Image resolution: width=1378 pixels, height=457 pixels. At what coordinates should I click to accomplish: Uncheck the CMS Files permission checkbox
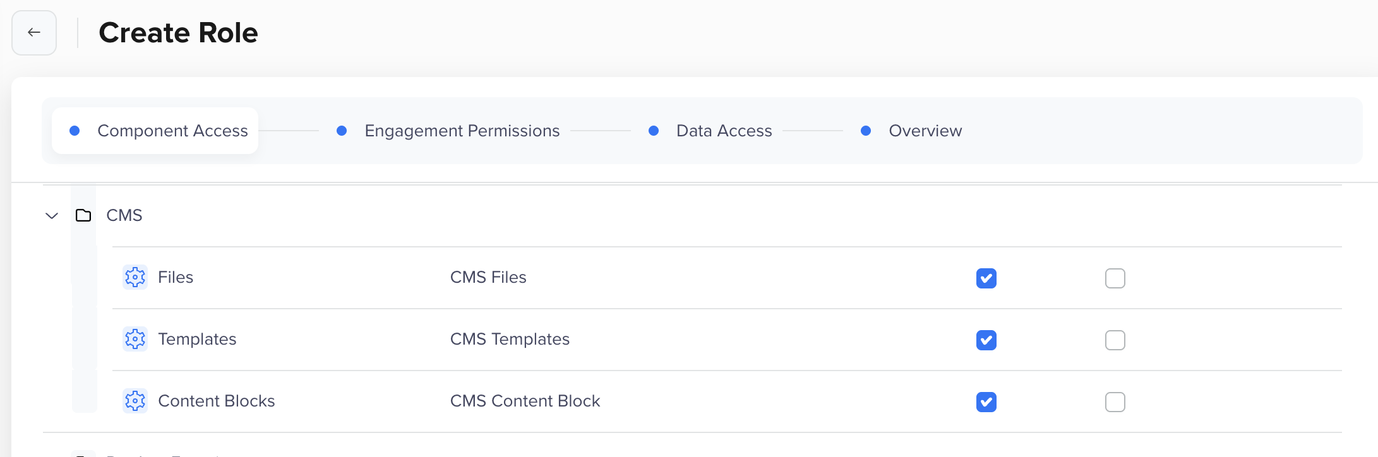click(986, 278)
